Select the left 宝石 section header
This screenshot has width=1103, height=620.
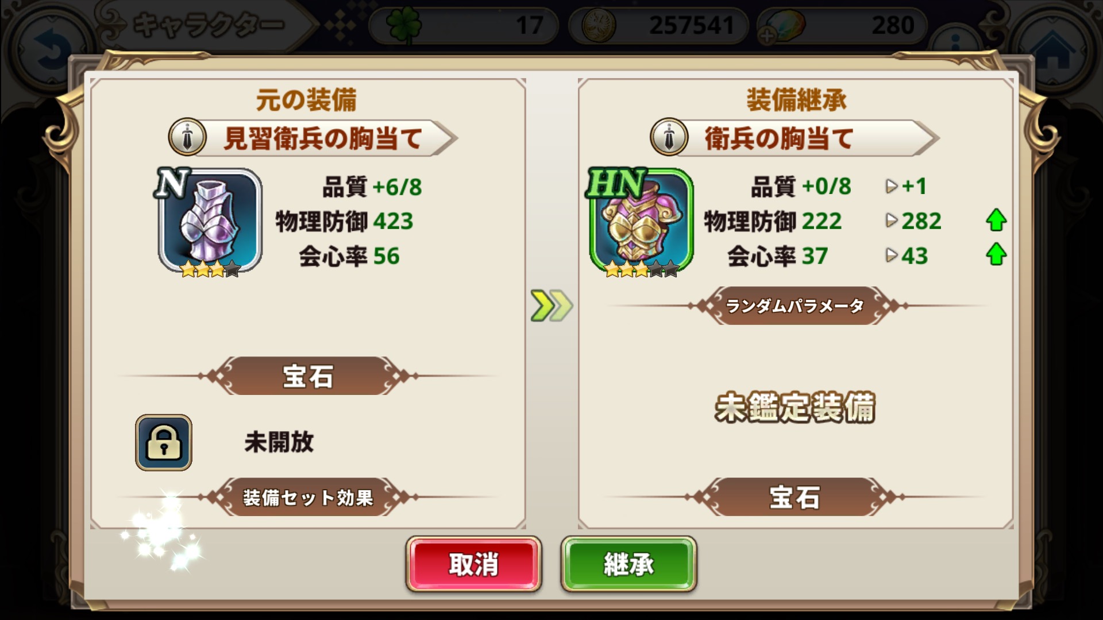(308, 376)
